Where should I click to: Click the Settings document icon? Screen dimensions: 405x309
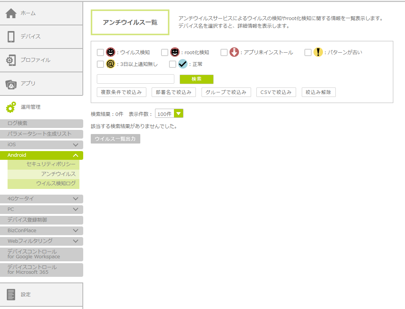11,294
